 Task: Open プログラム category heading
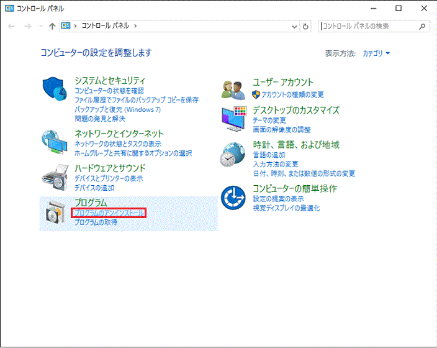91,203
